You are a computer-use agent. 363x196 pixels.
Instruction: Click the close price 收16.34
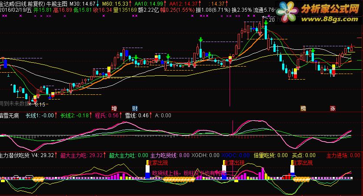pyautogui.click(x=103, y=10)
